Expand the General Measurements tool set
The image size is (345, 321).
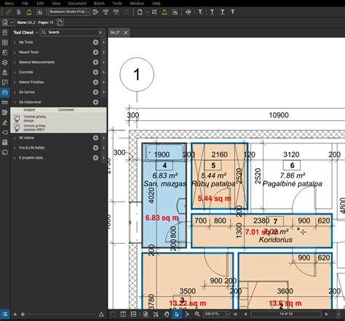[x=15, y=63]
